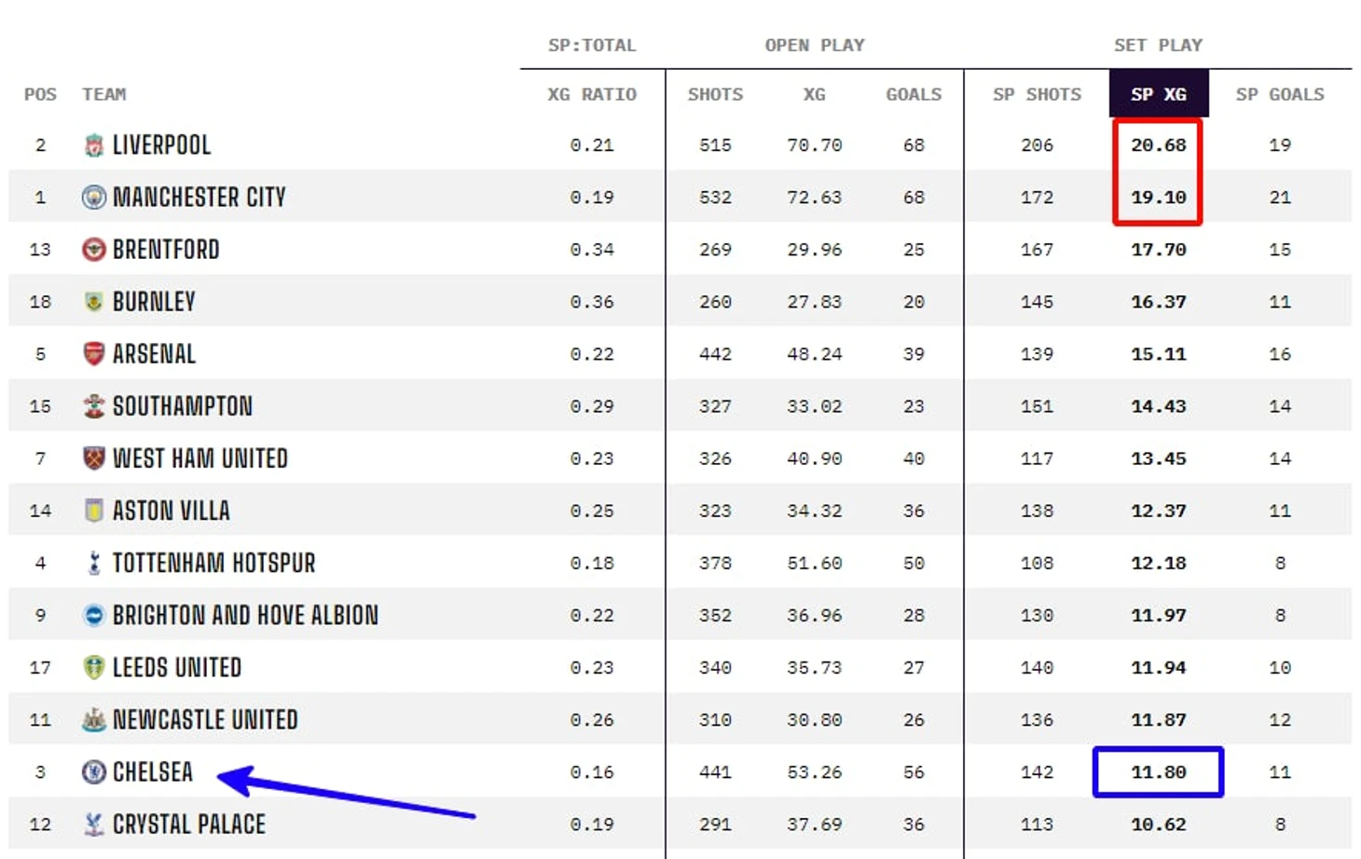Click the Arsenal crest icon
Image resolution: width=1361 pixels, height=859 pixels.
click(x=93, y=354)
